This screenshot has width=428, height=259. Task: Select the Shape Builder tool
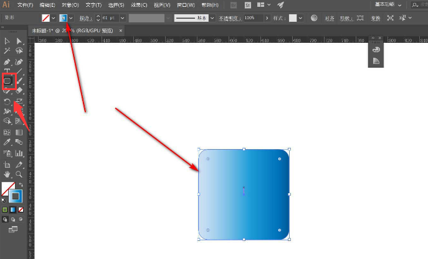[7, 120]
